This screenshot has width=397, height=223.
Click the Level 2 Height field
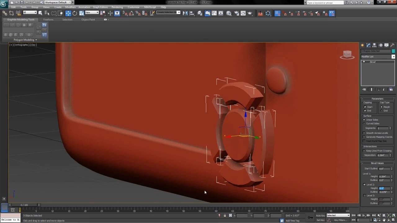click(384, 188)
